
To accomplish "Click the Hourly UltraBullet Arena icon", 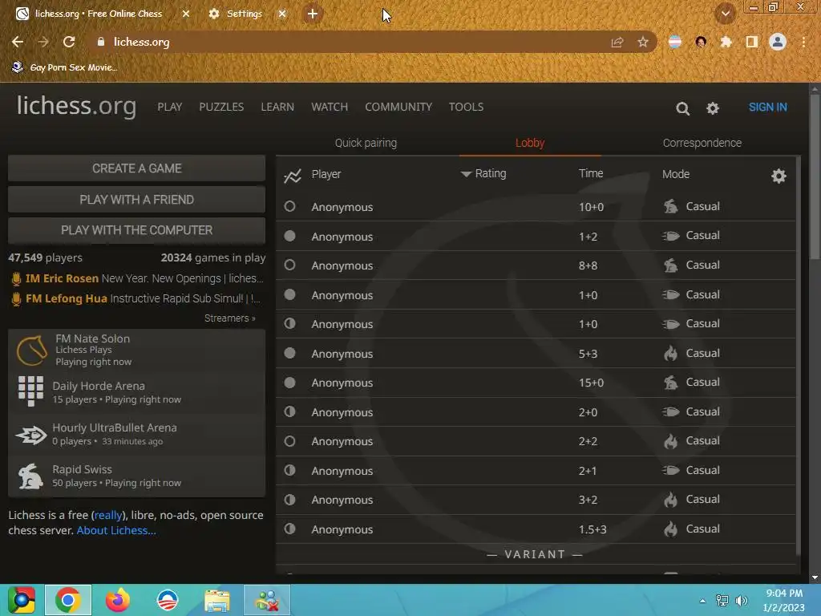I will (31, 434).
